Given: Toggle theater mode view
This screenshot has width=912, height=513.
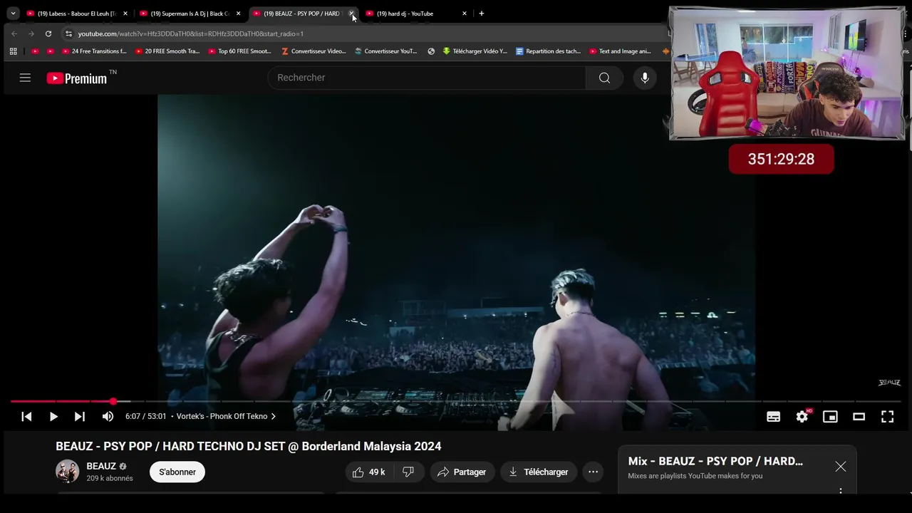Looking at the screenshot, I should click(859, 417).
